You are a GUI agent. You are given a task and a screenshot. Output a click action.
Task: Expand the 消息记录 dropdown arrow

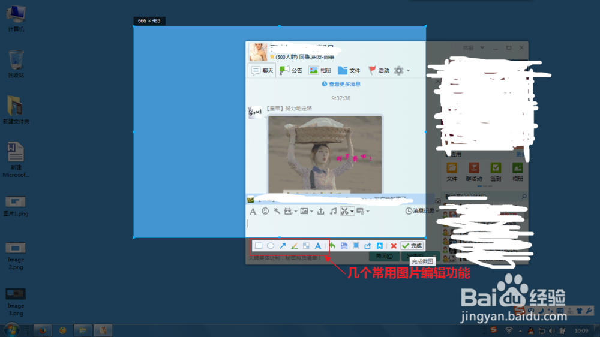[437, 212]
